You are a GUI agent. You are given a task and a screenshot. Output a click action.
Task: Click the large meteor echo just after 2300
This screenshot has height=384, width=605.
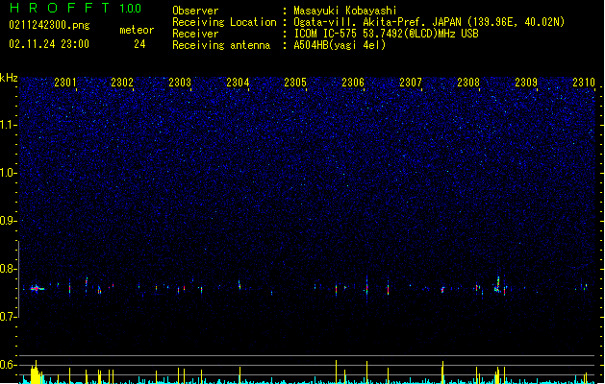[x=38, y=289]
